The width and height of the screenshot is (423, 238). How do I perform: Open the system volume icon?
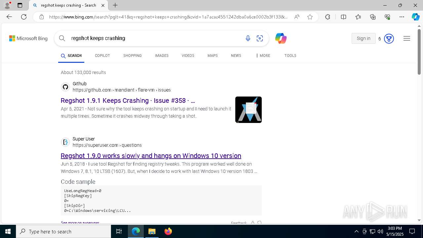pyautogui.click(x=380, y=231)
